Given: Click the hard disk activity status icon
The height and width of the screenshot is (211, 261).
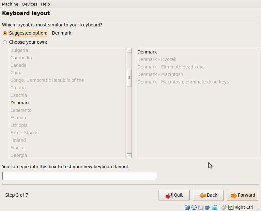Looking at the screenshot, I should click(x=187, y=207).
